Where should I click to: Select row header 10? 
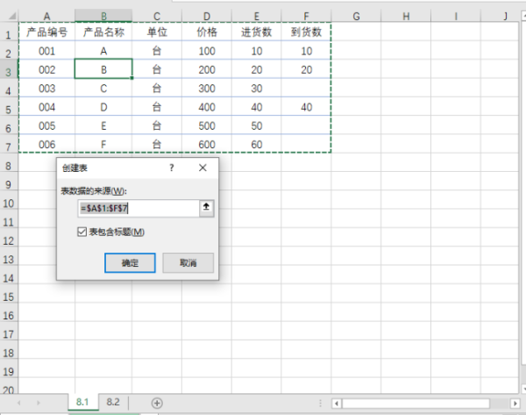pos(9,203)
